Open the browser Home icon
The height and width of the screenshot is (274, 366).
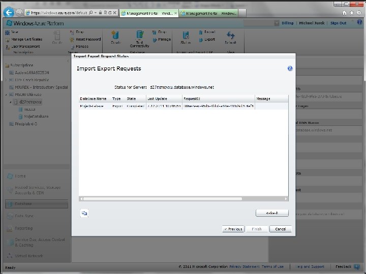click(344, 13)
